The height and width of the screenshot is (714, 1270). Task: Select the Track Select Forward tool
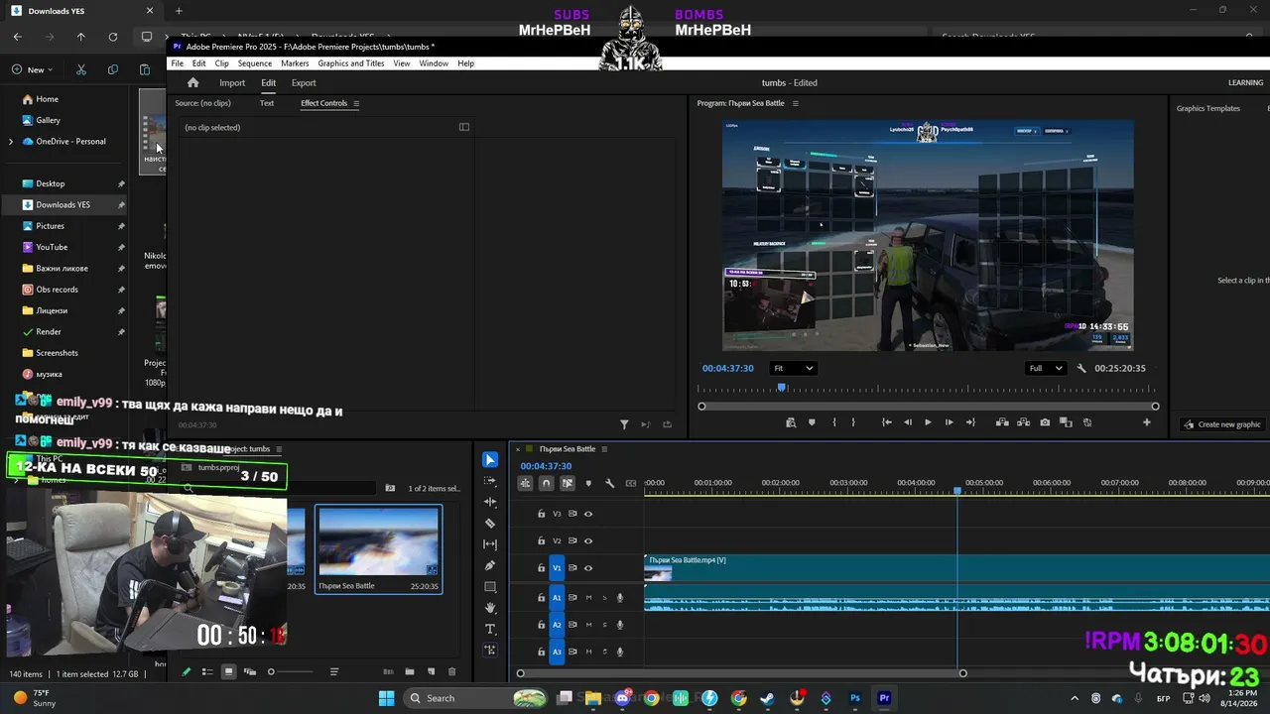pyautogui.click(x=490, y=481)
